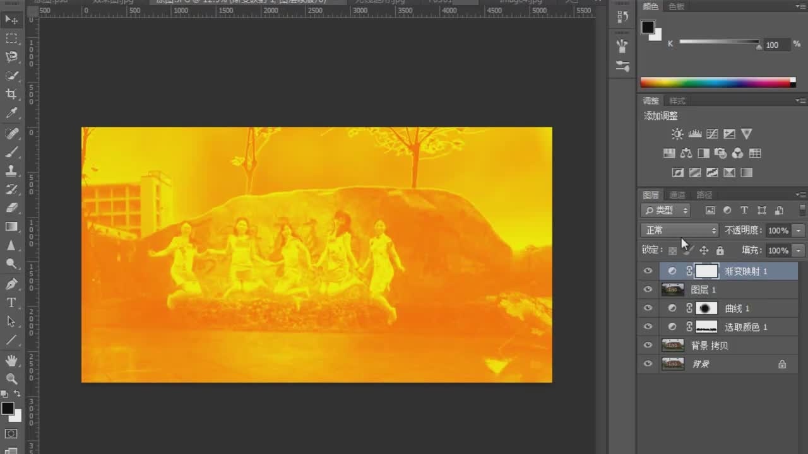Switch to the 色板 swatches tab
The image size is (808, 454).
point(676,6)
